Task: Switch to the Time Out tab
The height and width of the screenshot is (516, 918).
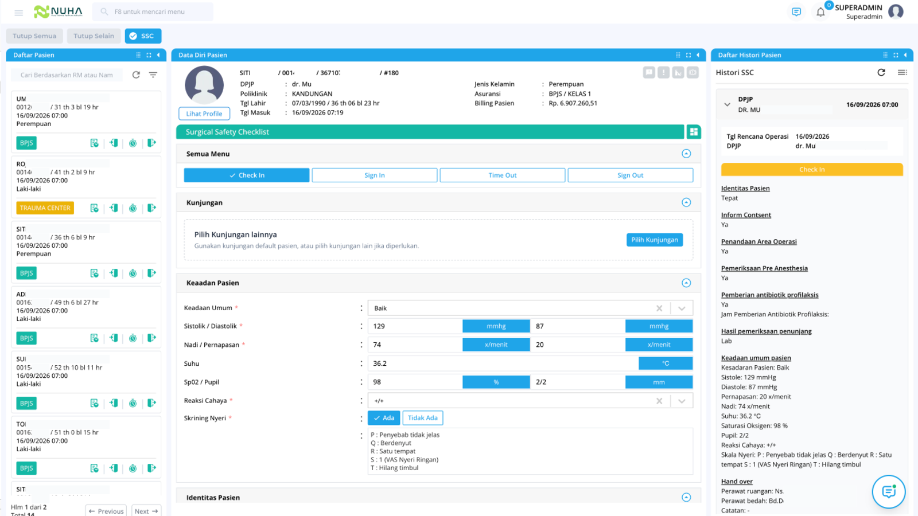Action: pos(503,175)
